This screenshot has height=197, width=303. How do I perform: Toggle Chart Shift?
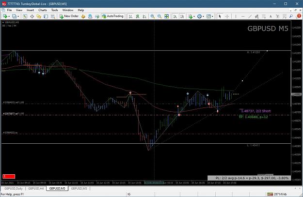[182, 16]
